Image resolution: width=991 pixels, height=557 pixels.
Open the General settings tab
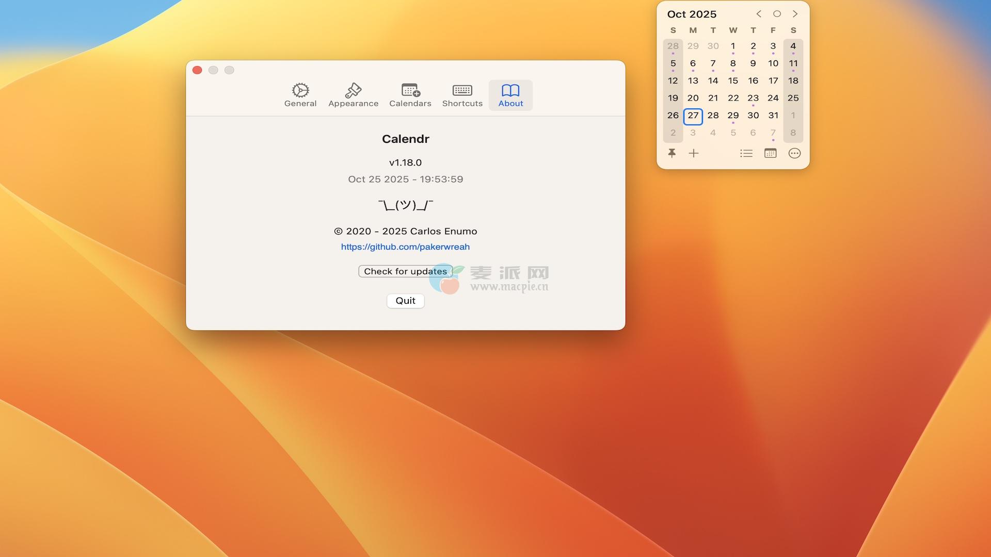300,95
